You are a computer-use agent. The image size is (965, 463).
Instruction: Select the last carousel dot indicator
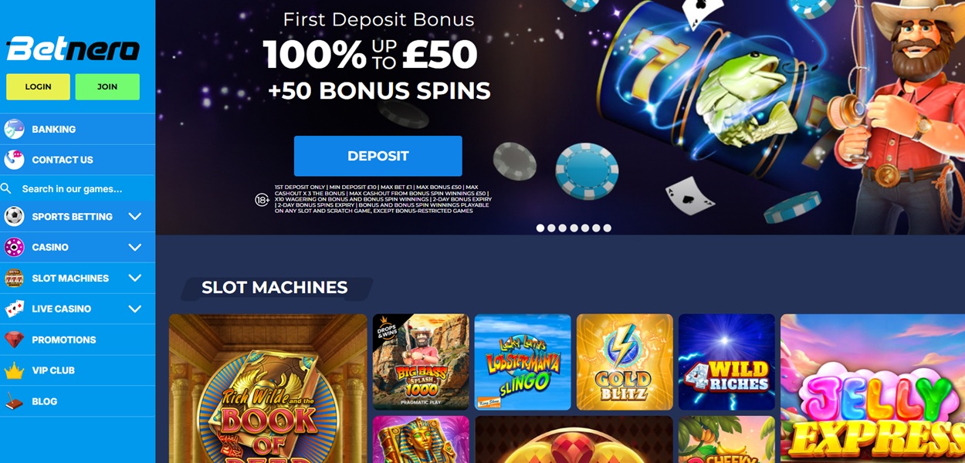pos(608,228)
